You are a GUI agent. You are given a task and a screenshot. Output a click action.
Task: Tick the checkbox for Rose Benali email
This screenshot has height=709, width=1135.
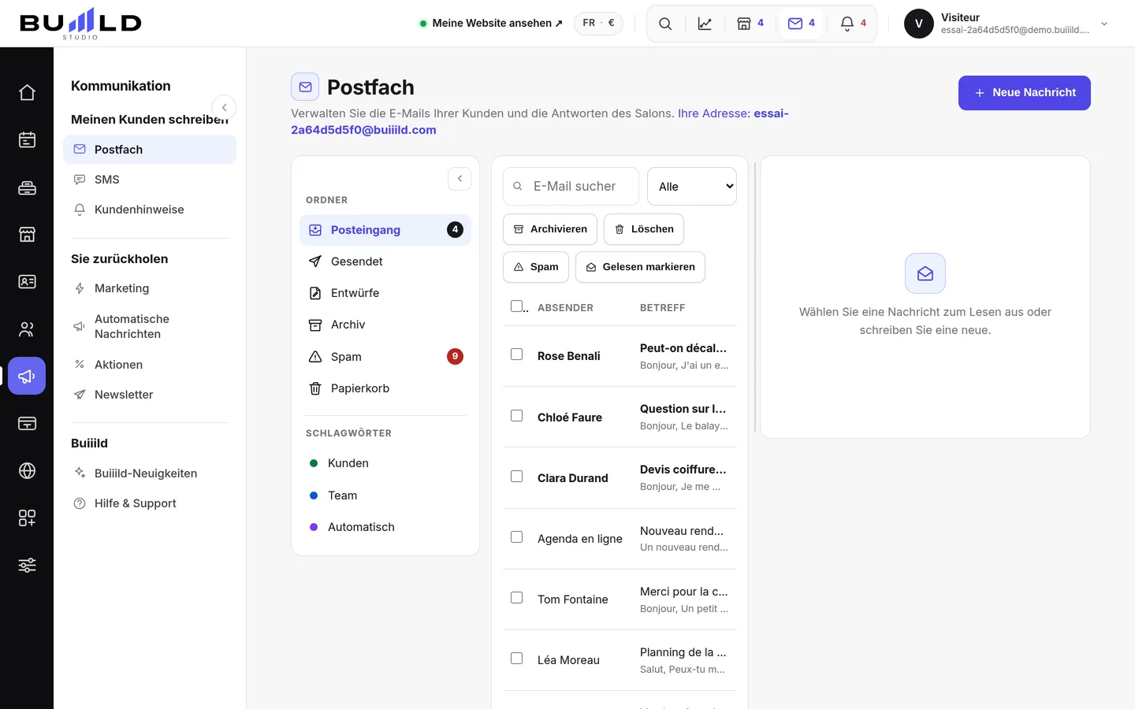(x=517, y=354)
